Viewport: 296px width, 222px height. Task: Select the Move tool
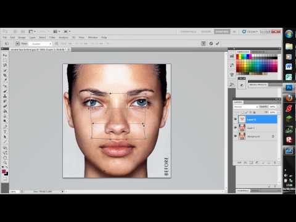[x=5, y=55]
